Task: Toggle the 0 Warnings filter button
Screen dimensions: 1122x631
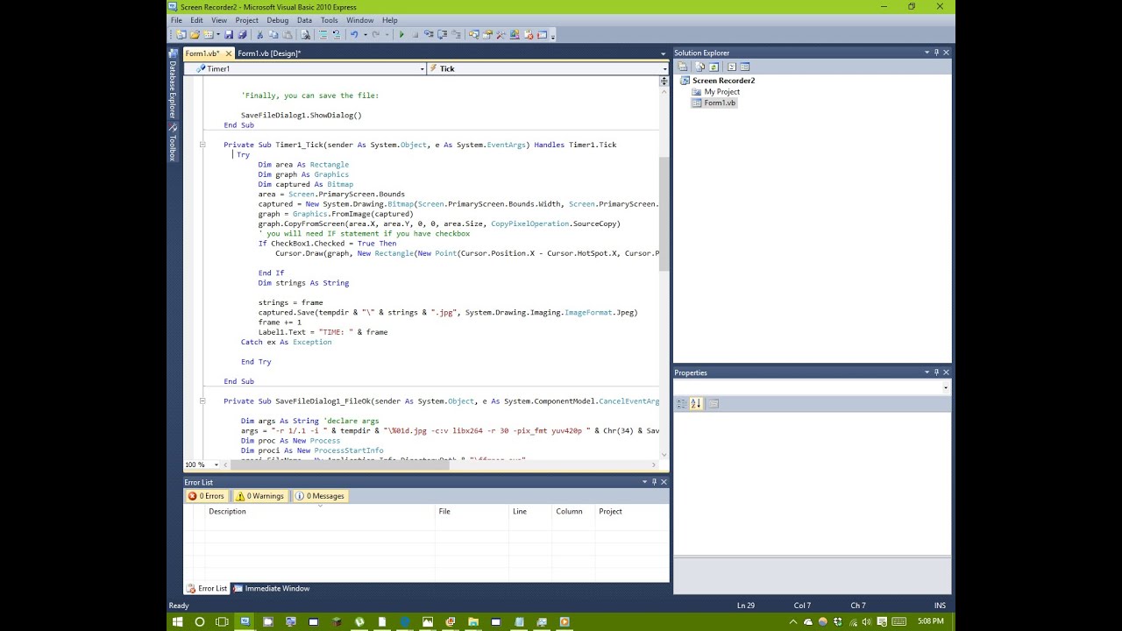Action: click(259, 496)
